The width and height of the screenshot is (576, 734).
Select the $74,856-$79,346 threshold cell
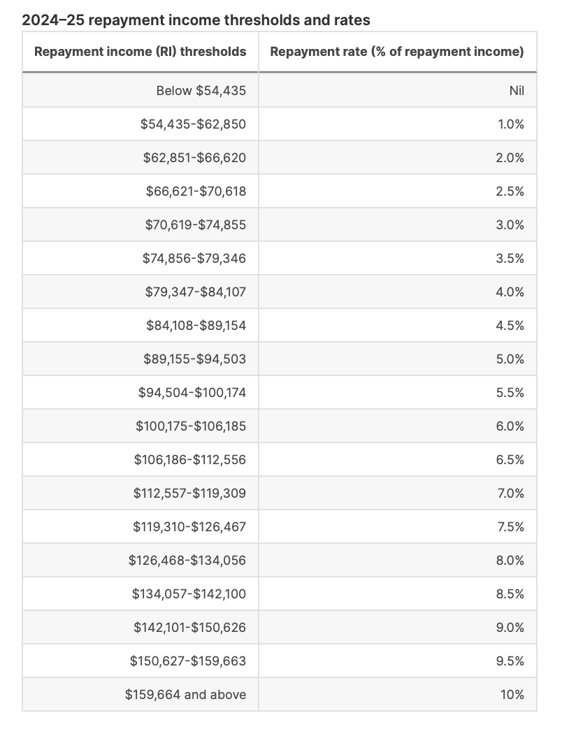[141, 259]
